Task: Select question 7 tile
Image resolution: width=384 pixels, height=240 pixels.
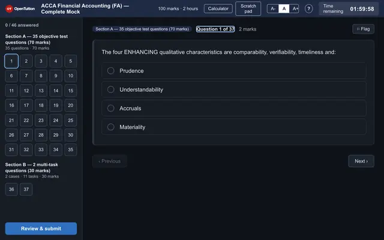Action: pos(26,76)
